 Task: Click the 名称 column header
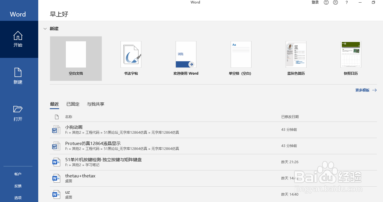[x=69, y=117]
